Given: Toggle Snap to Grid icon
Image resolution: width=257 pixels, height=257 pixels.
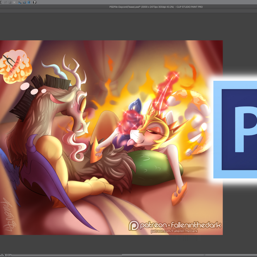Looking at the screenshot, I should pos(29,2).
